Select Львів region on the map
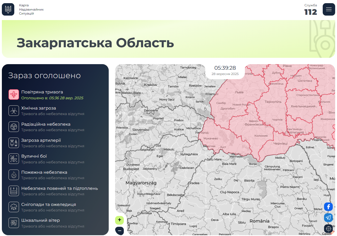 [239, 92]
